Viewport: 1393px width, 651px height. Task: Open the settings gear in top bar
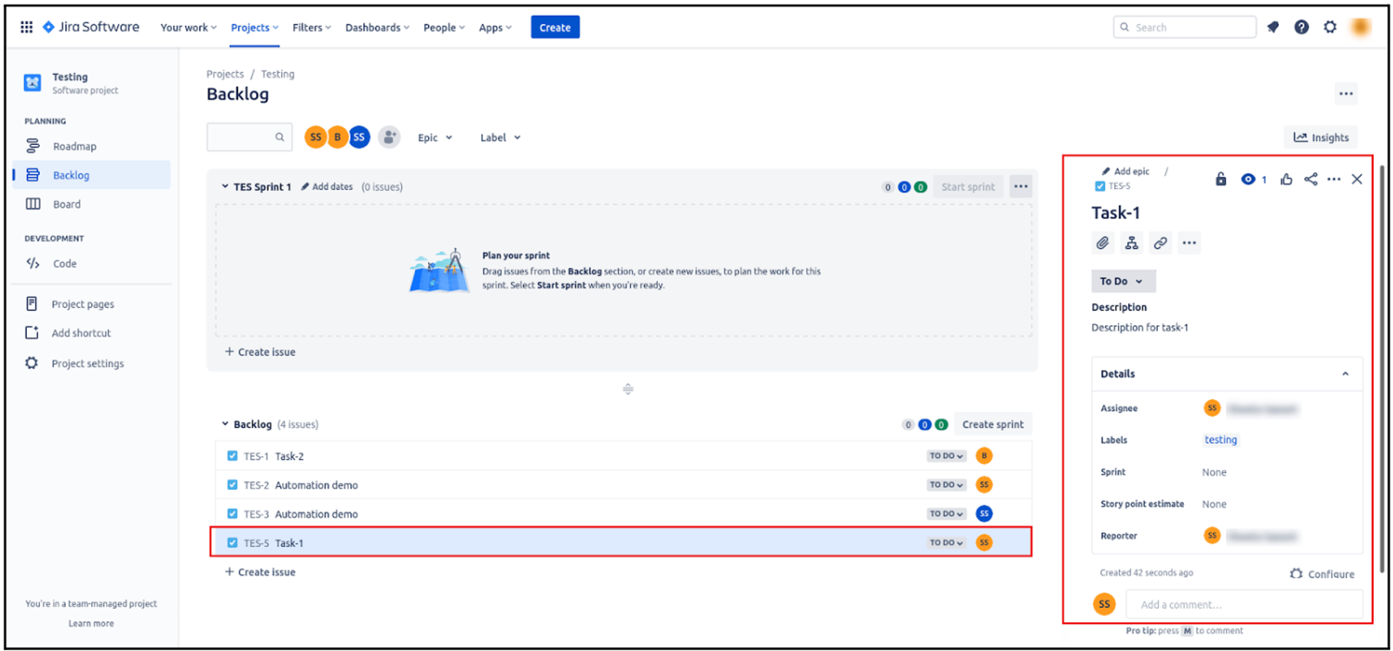coord(1330,27)
